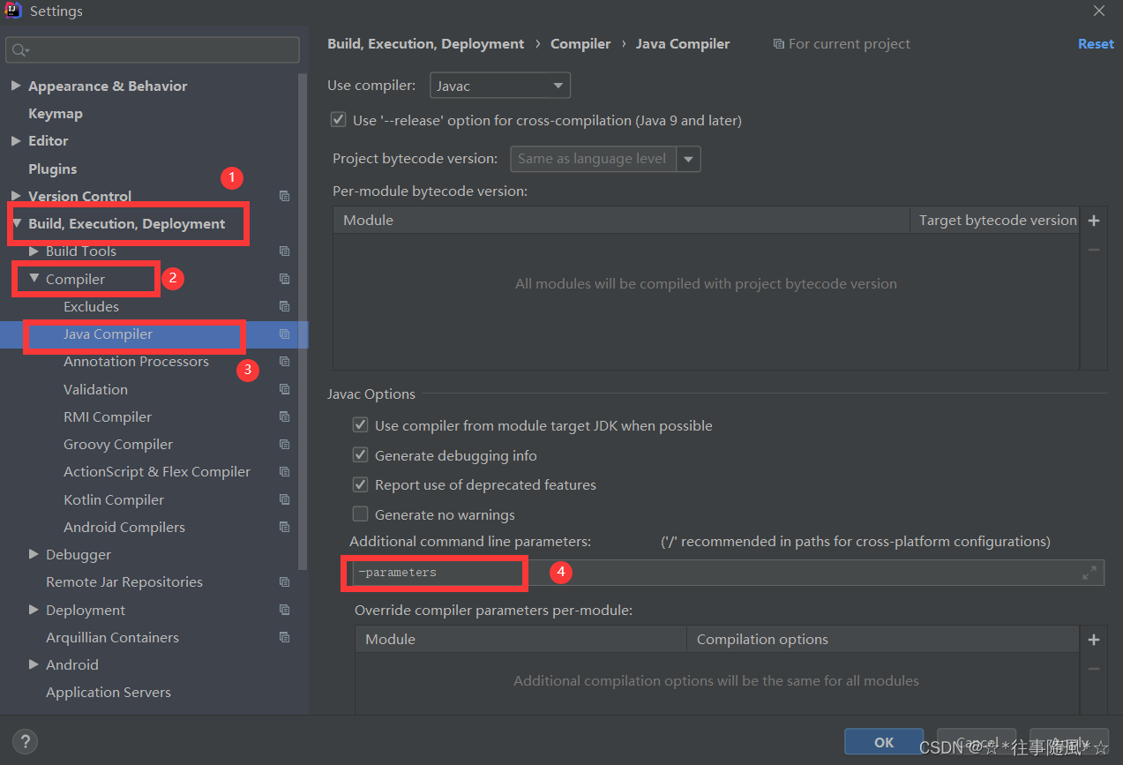This screenshot has width=1123, height=765.
Task: Click project-level icon next to Validation
Action: pyautogui.click(x=284, y=389)
